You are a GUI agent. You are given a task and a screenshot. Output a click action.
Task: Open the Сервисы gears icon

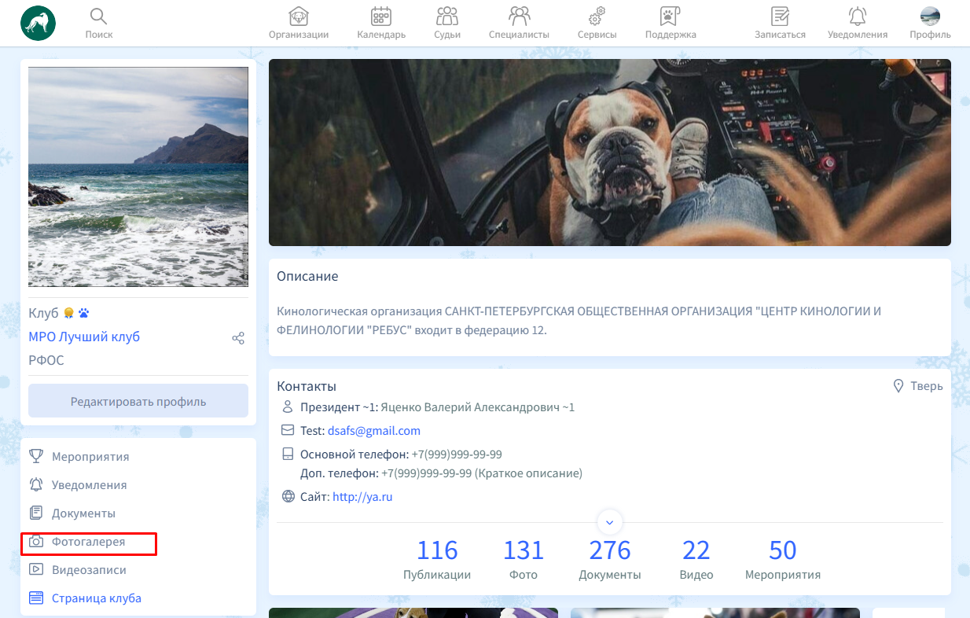pyautogui.click(x=597, y=17)
